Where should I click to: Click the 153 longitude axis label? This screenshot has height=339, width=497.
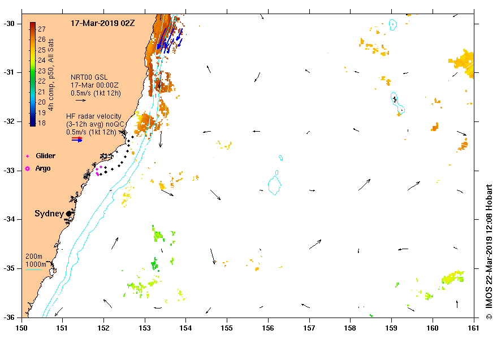pyautogui.click(x=145, y=328)
